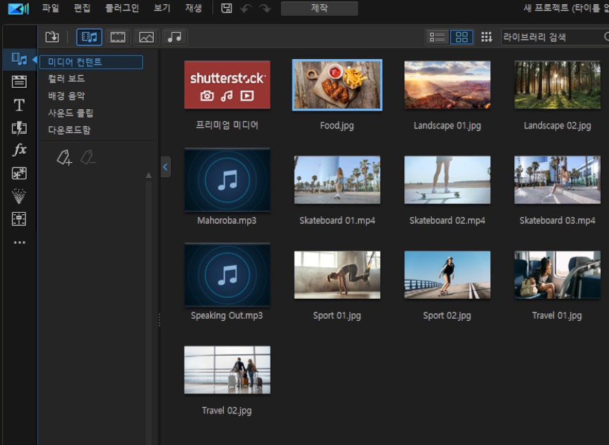This screenshot has width=609, height=445.
Task: Open the 보기 menu
Action: [x=162, y=8]
